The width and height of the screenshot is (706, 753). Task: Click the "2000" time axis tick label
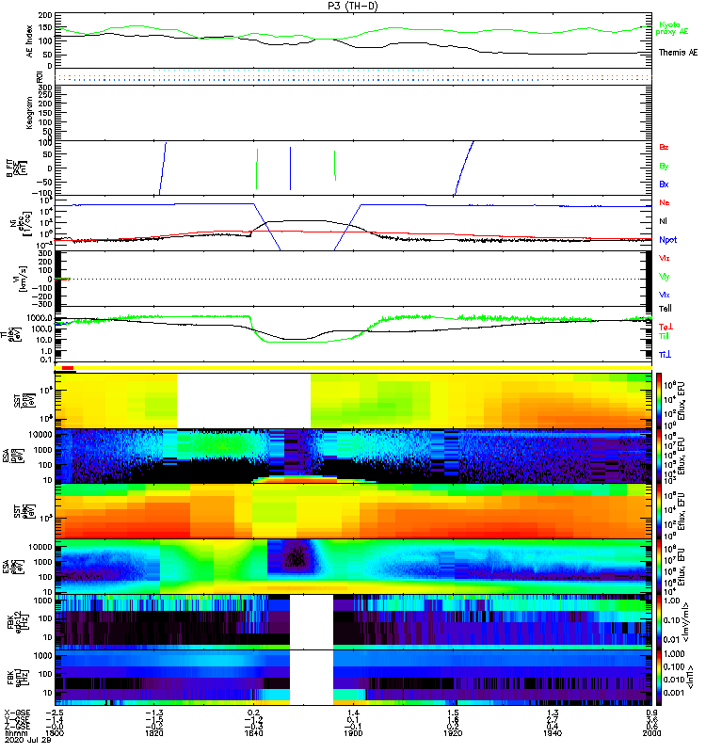coord(651,733)
